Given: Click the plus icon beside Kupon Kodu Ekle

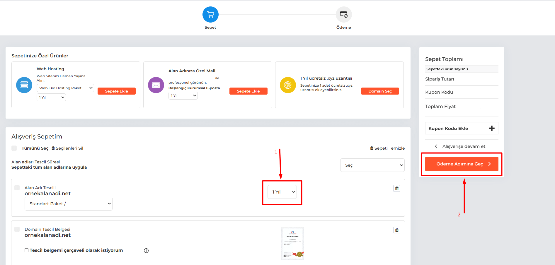Looking at the screenshot, I should coord(492,128).
